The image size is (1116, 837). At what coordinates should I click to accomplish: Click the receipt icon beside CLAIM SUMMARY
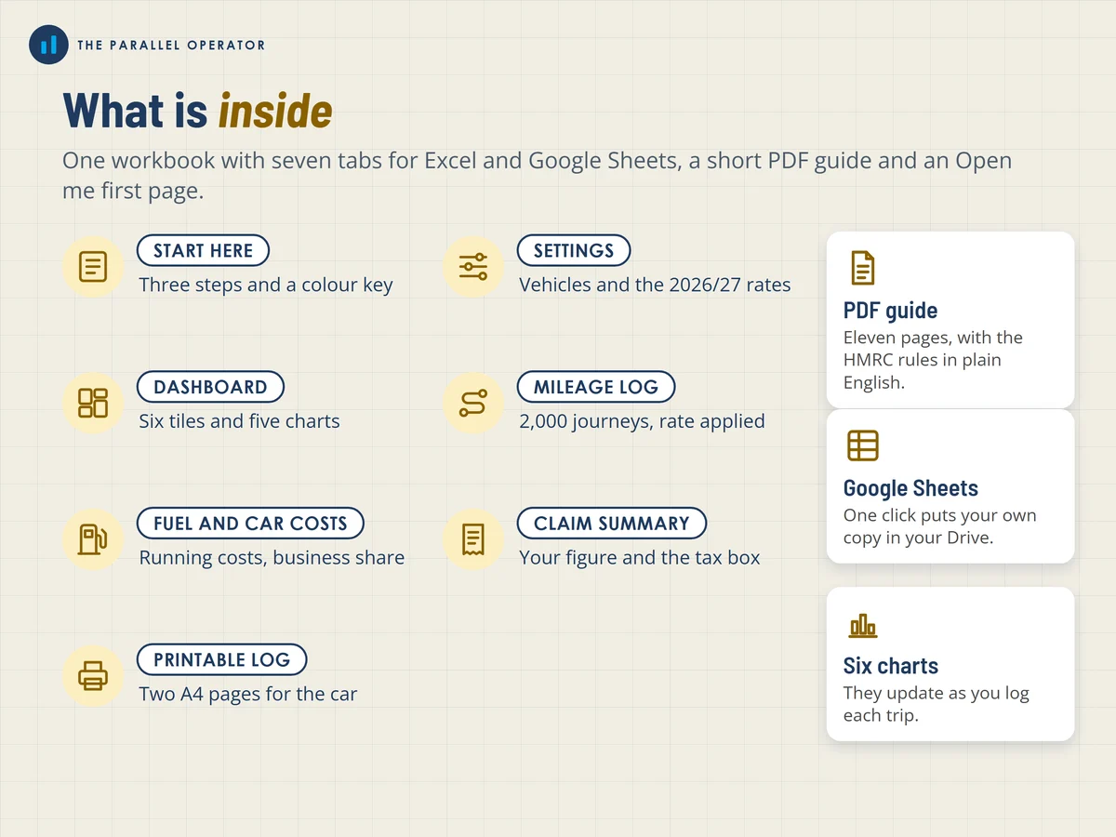click(473, 539)
